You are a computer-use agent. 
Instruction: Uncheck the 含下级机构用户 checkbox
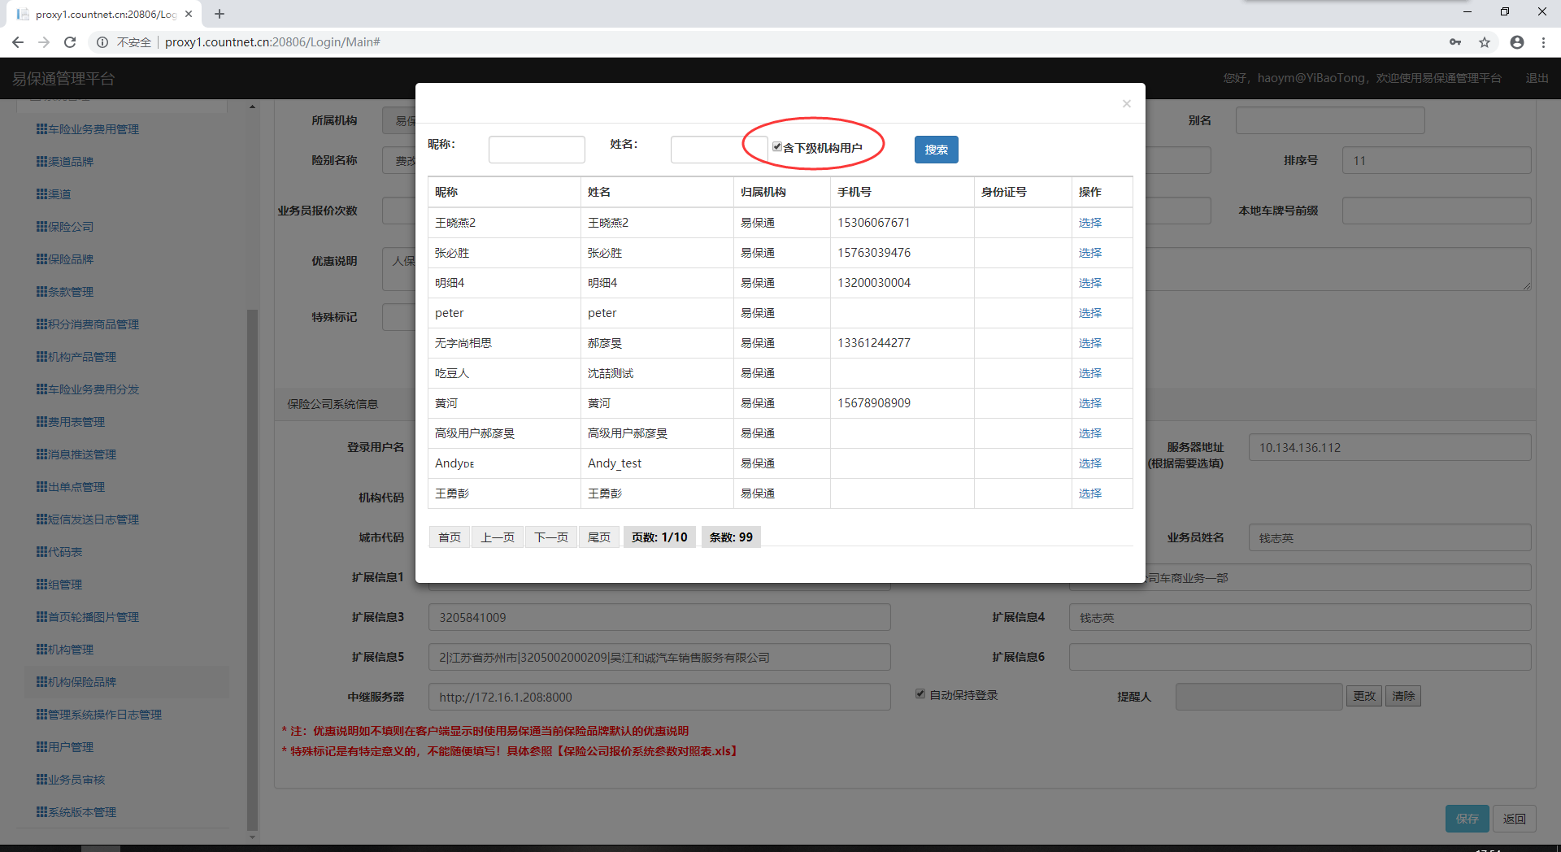(x=777, y=147)
